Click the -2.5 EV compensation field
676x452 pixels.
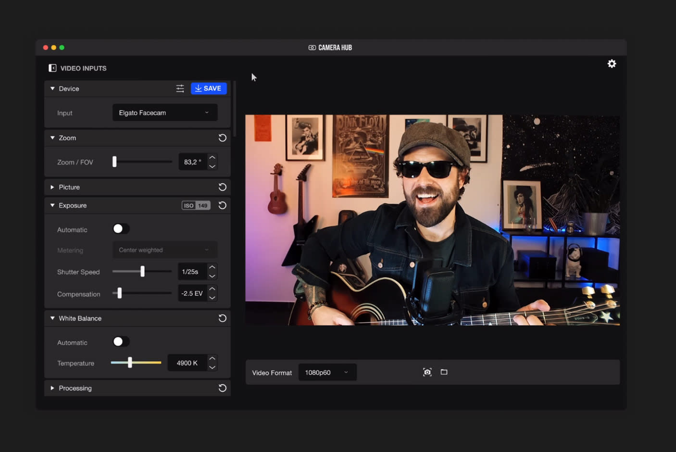click(192, 293)
